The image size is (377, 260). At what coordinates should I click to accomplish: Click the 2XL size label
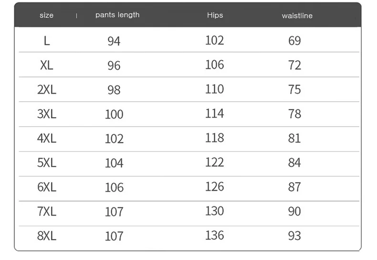click(46, 89)
